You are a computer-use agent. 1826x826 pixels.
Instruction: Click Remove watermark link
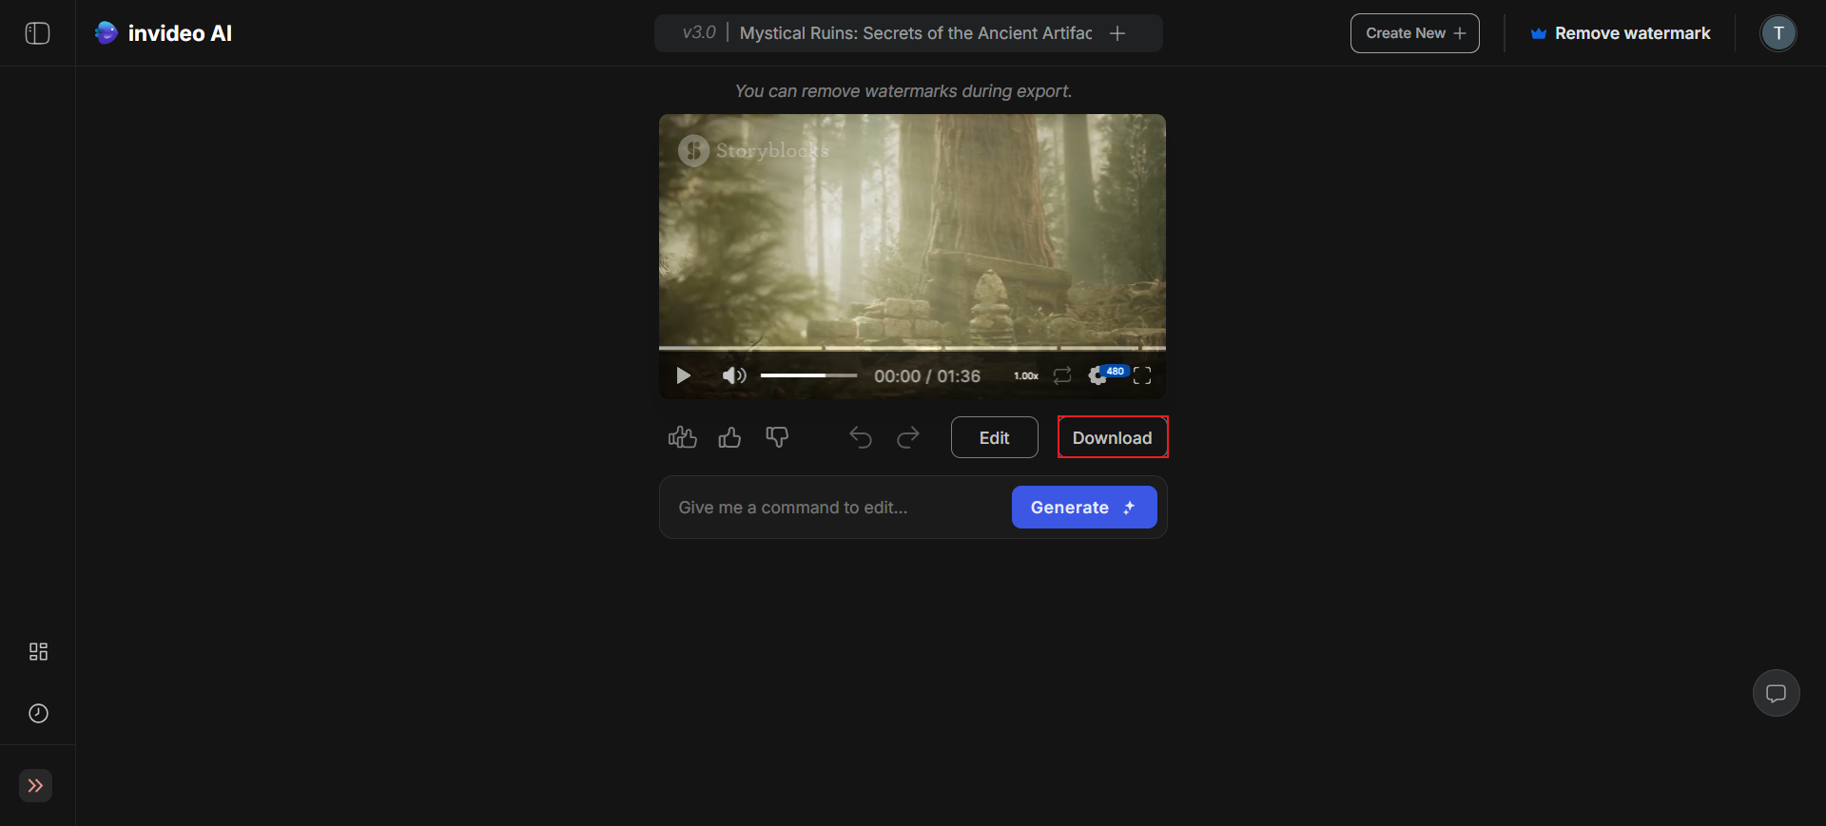[1620, 33]
